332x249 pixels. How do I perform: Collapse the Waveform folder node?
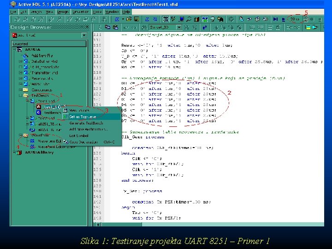[x=20, y=135]
